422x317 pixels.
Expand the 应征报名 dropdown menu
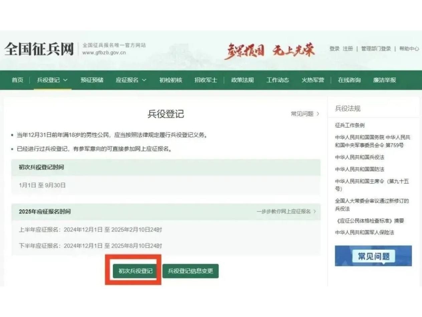pos(131,80)
